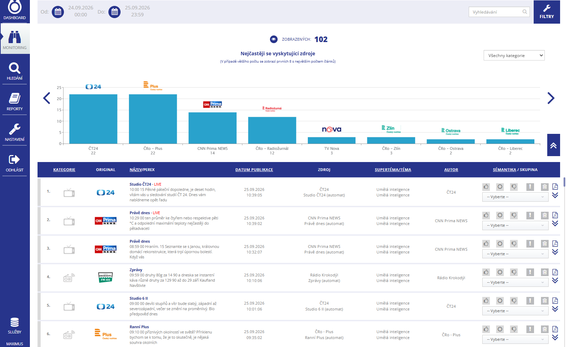Viewport: 566px width, 347px height.
Task: Open the Filtry filter panel
Action: tap(547, 12)
